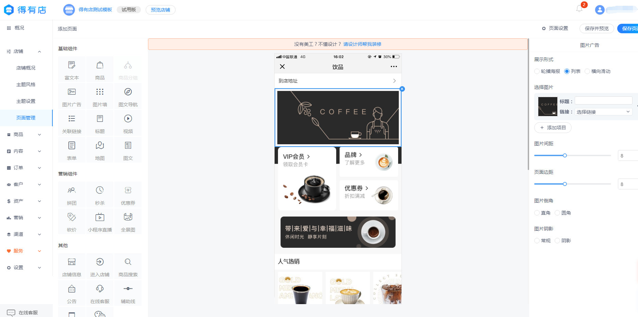Choose 横向滑动 horizontal scroll option

pyautogui.click(x=587, y=71)
